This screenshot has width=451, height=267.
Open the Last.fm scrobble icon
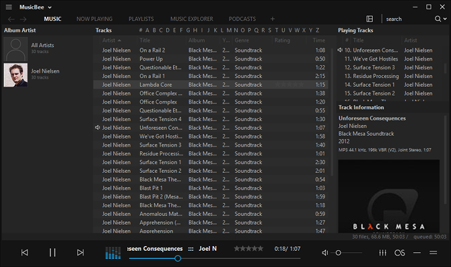pos(400,253)
